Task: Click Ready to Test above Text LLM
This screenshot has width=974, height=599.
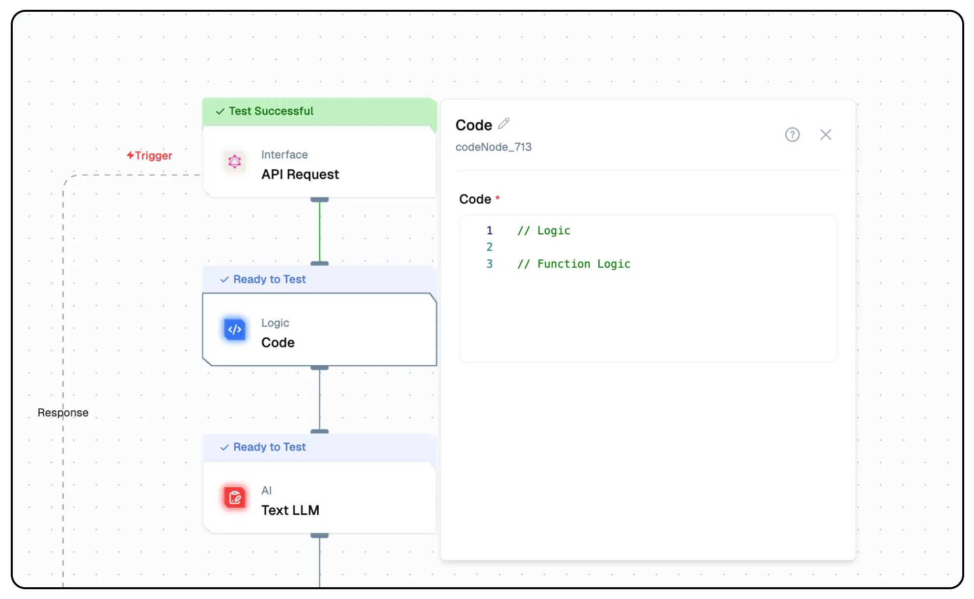Action: (x=269, y=447)
